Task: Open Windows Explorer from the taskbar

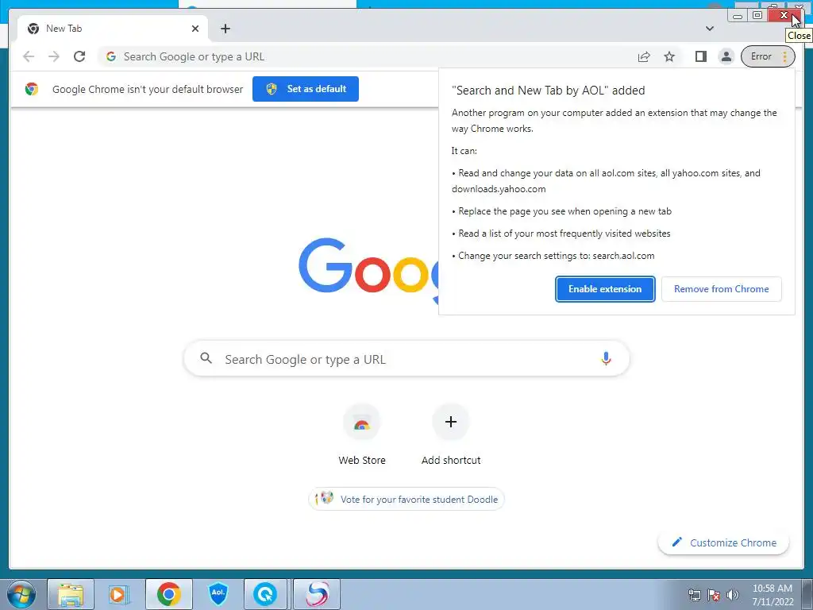Action: click(71, 594)
